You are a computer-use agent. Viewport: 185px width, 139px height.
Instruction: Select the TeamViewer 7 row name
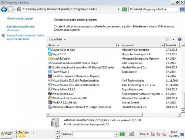[x=61, y=72]
